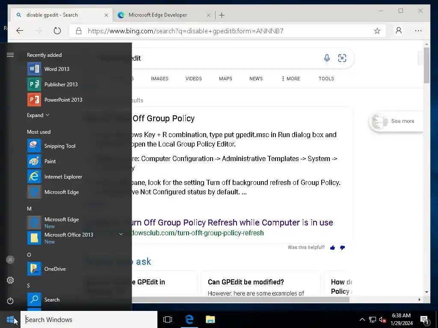The height and width of the screenshot is (328, 438).
Task: Show hidden system tray icons
Action: (x=362, y=319)
